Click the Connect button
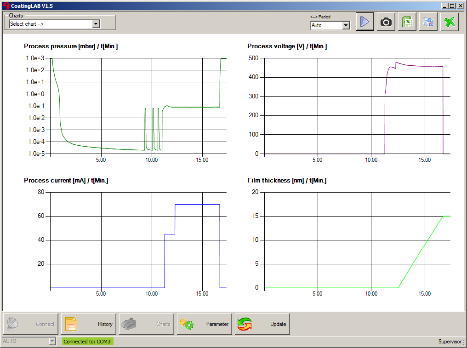 [31, 324]
